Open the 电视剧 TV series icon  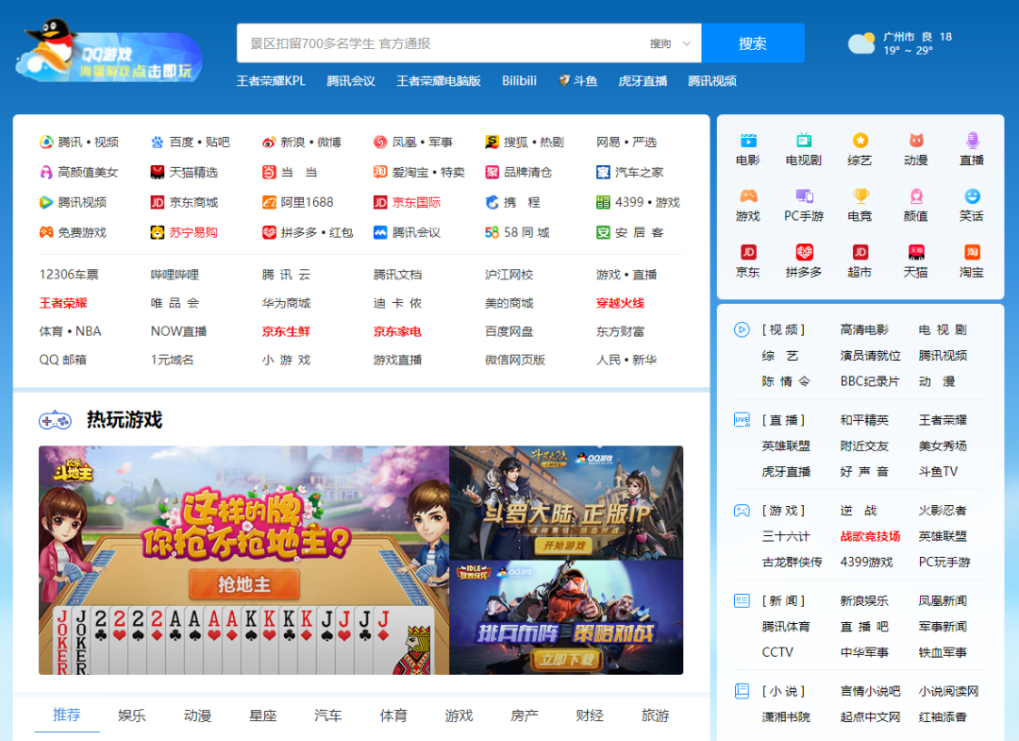[x=804, y=141]
